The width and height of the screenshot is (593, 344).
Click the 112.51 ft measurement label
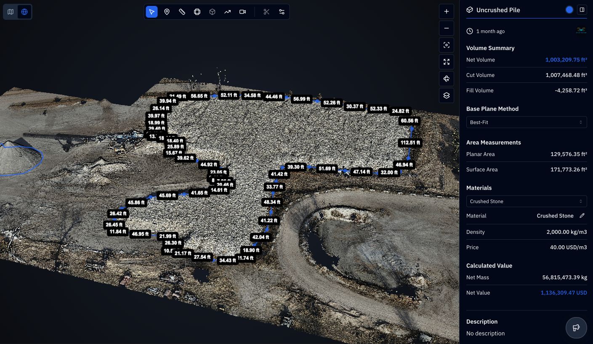point(410,143)
